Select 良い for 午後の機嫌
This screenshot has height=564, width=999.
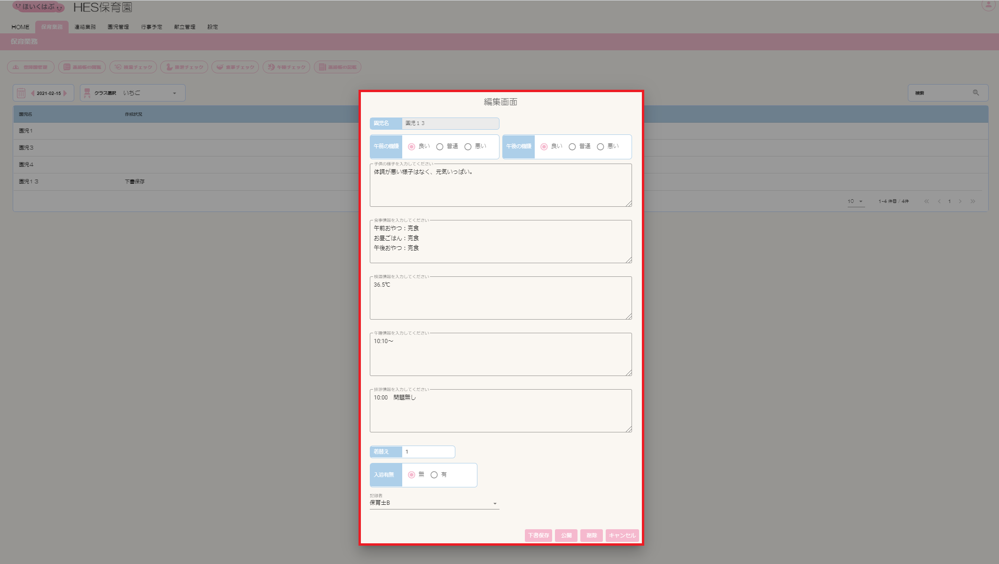pos(544,147)
